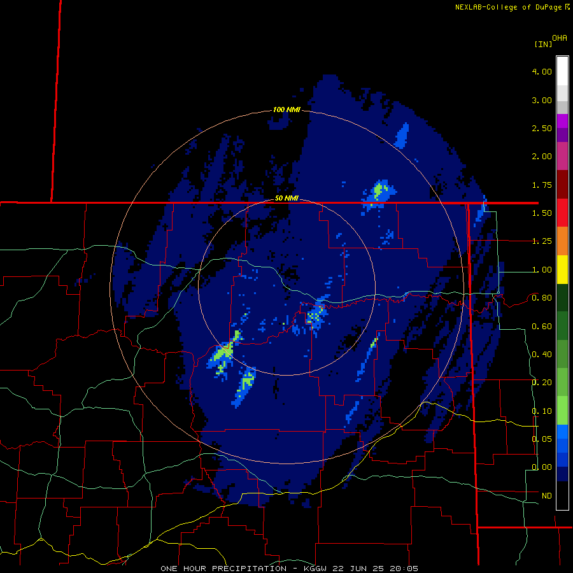
Task: Pick the dark red legend swatch
Action: [x=562, y=184]
